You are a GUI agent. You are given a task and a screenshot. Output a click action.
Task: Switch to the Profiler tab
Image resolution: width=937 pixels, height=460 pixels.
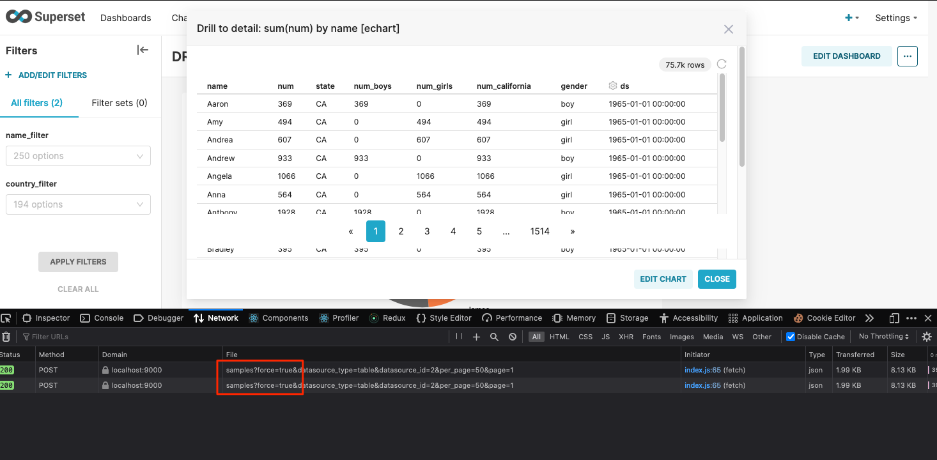point(339,318)
